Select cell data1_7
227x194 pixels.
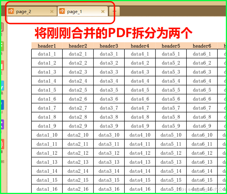[47, 108]
